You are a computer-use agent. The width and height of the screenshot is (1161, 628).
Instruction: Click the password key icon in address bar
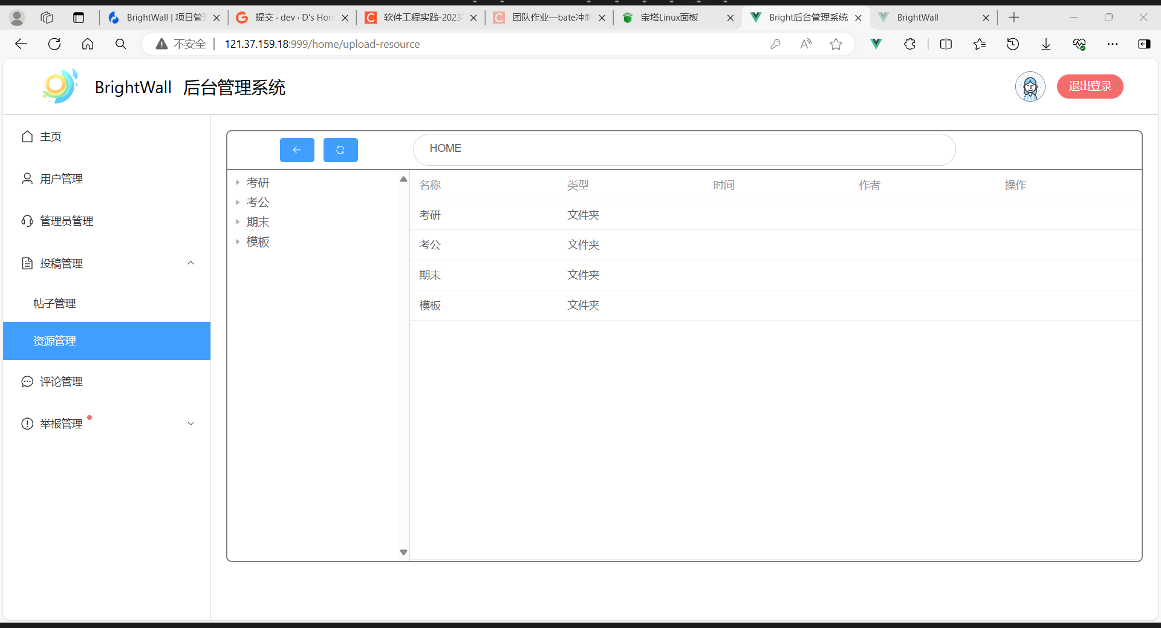coord(776,44)
